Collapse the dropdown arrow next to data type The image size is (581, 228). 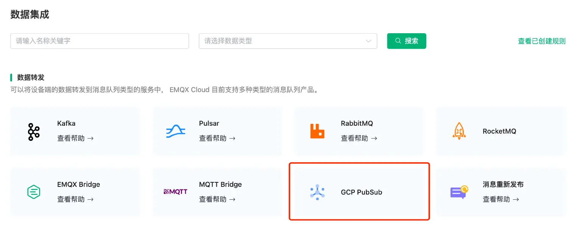(368, 41)
